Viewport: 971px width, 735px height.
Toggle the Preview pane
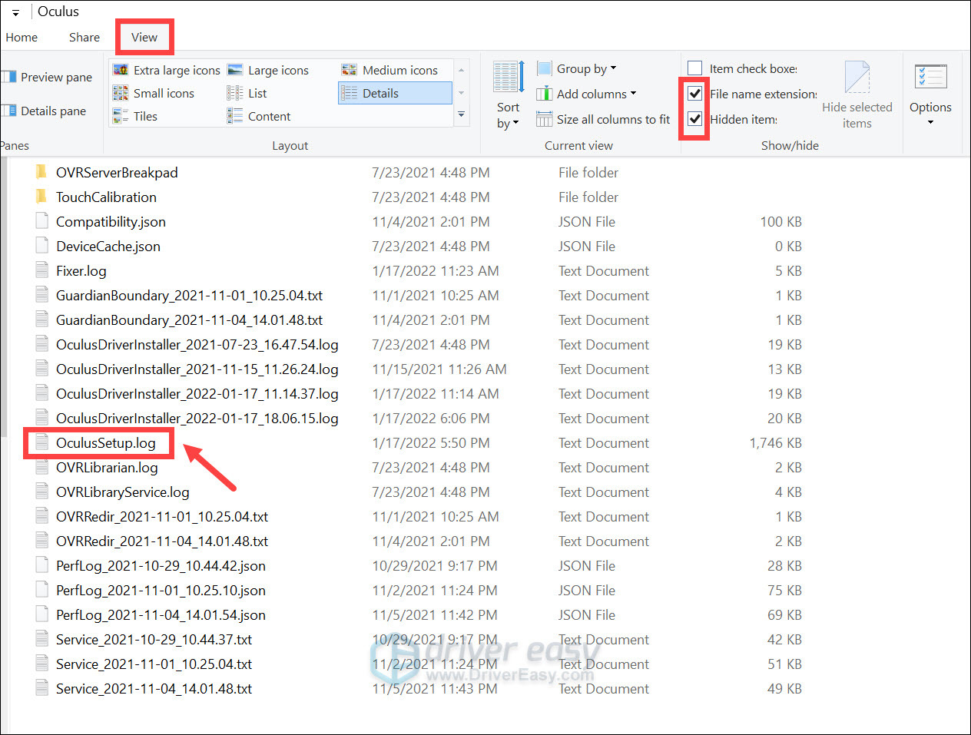(x=48, y=77)
